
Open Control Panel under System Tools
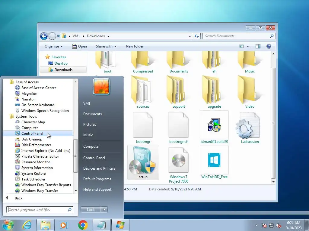38,133
